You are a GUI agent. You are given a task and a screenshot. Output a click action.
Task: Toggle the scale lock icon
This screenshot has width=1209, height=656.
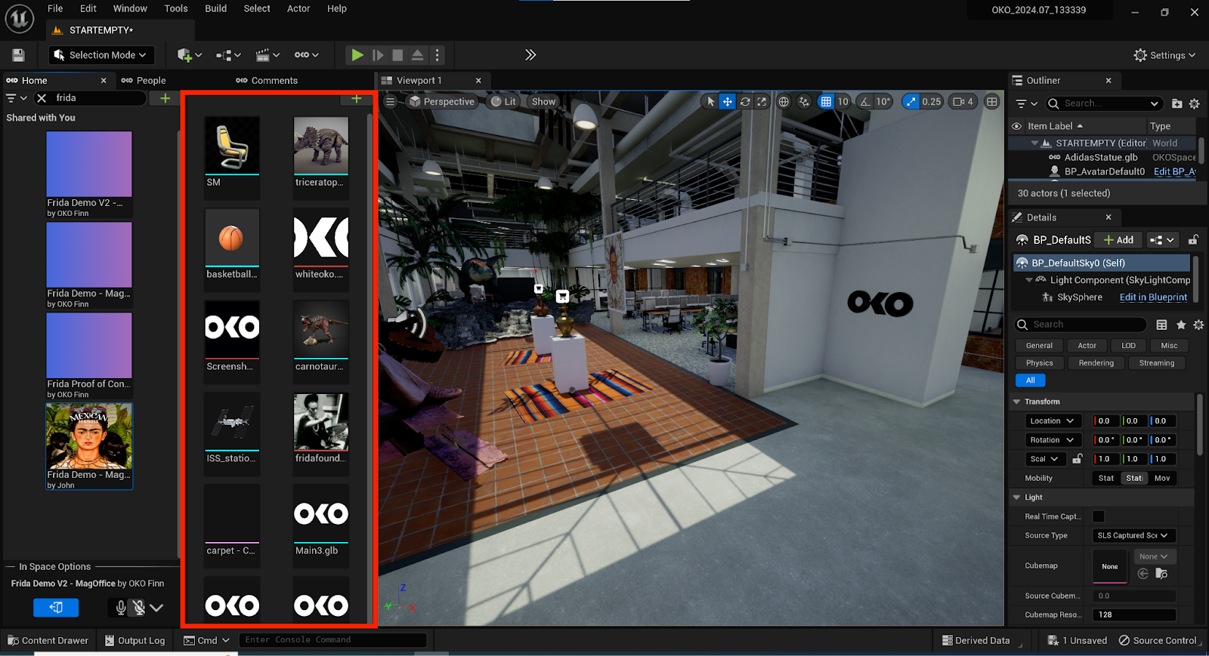pyautogui.click(x=1078, y=459)
